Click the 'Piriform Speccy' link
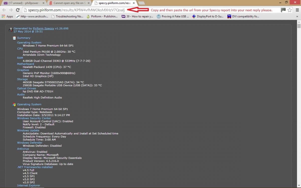 [x=43, y=29]
